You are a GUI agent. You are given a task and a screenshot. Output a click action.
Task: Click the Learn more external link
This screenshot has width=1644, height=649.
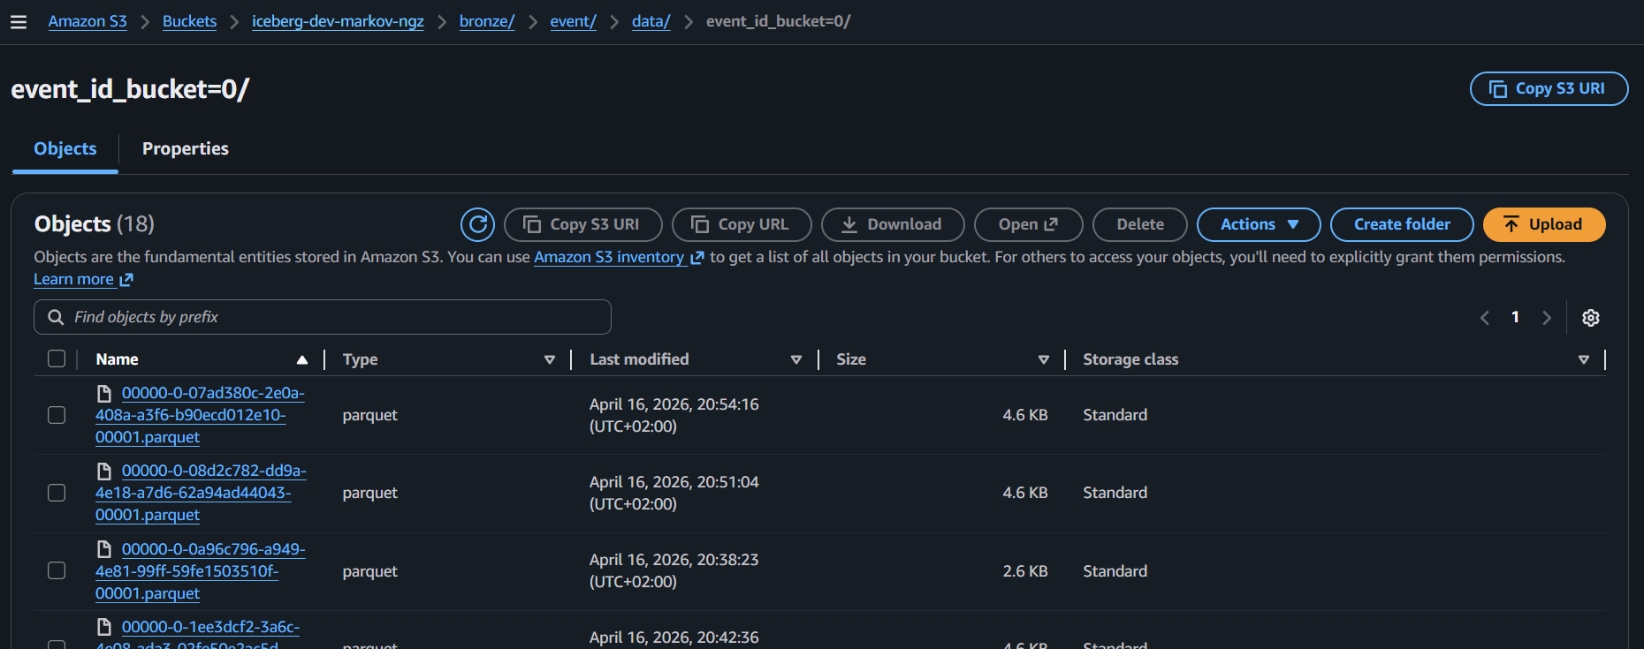click(x=82, y=279)
